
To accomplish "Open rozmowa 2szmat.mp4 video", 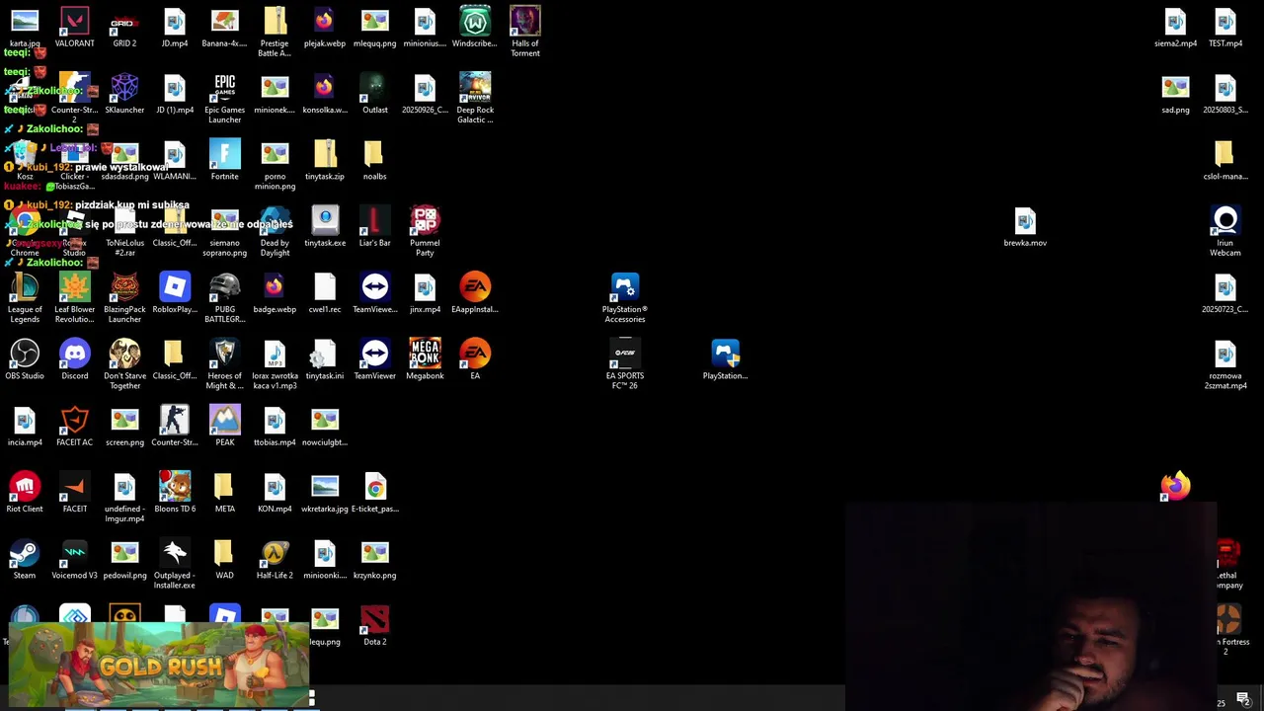I will pos(1225,363).
